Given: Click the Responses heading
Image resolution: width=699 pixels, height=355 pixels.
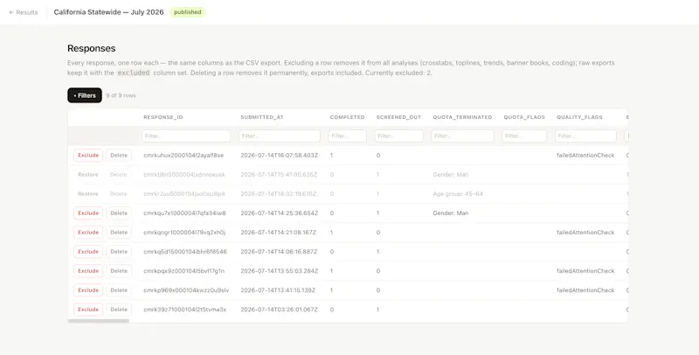Looking at the screenshot, I should (x=92, y=48).
